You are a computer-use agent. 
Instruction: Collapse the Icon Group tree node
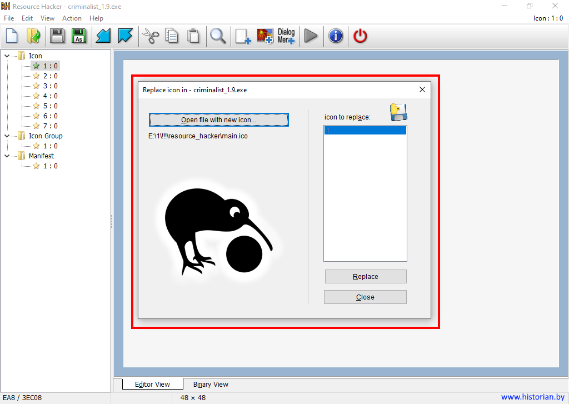coord(7,136)
